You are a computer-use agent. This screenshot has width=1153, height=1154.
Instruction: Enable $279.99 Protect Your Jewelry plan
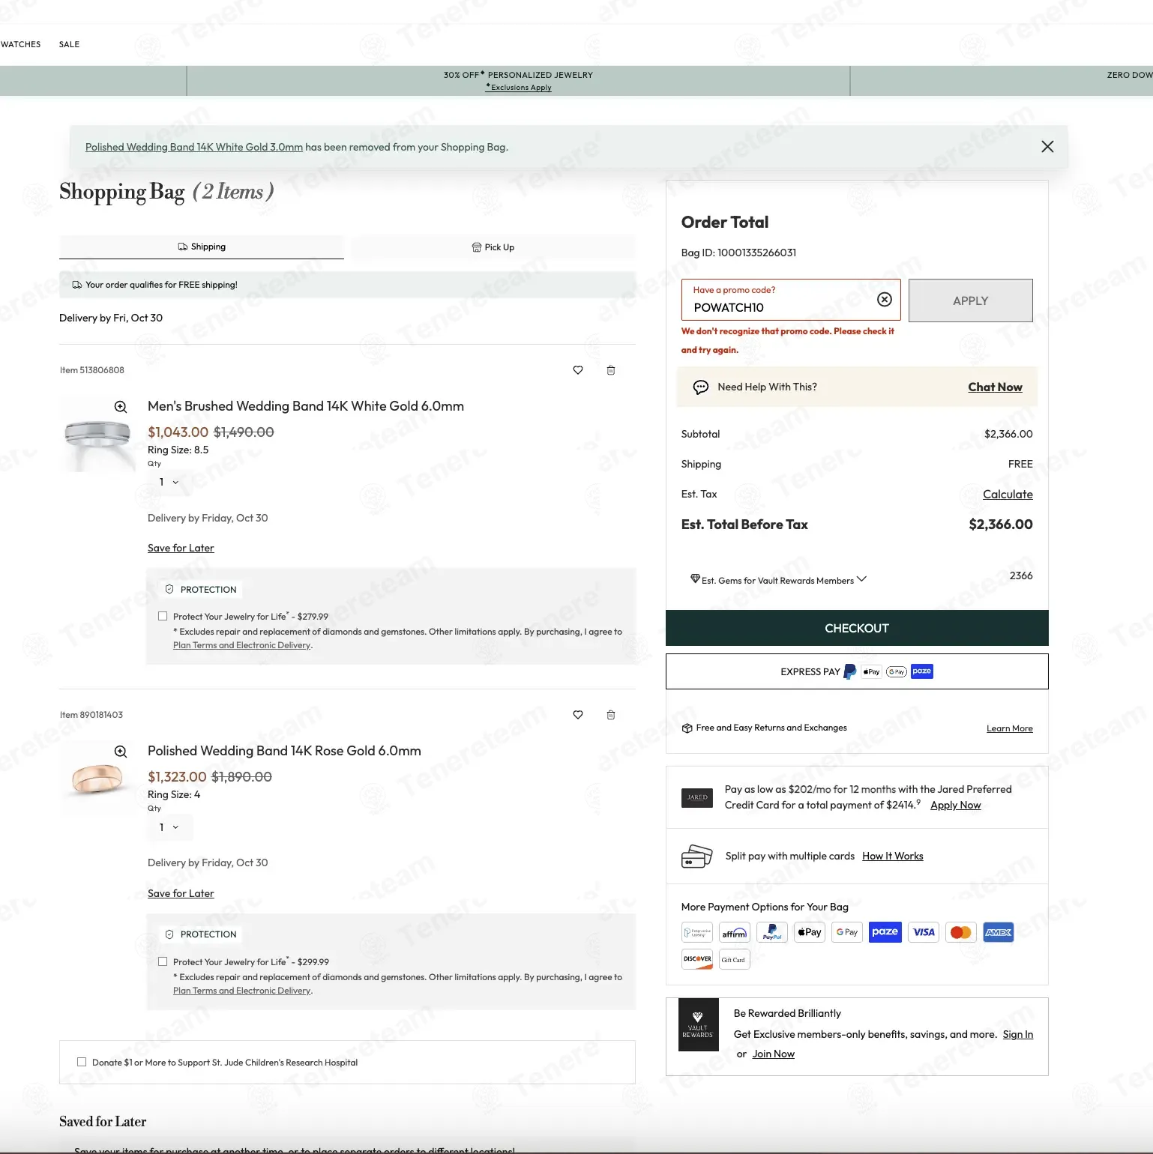(x=163, y=617)
